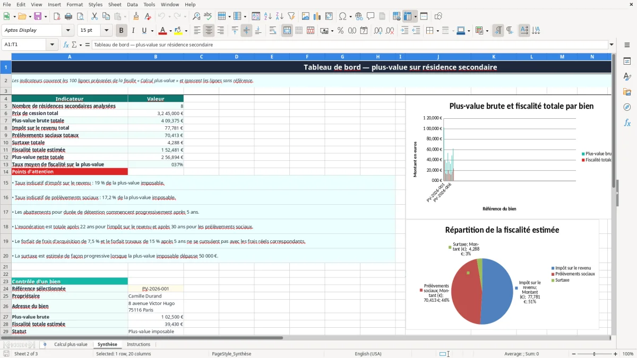Sort descending Z to A
This screenshot has height=358, width=637.
(279, 16)
